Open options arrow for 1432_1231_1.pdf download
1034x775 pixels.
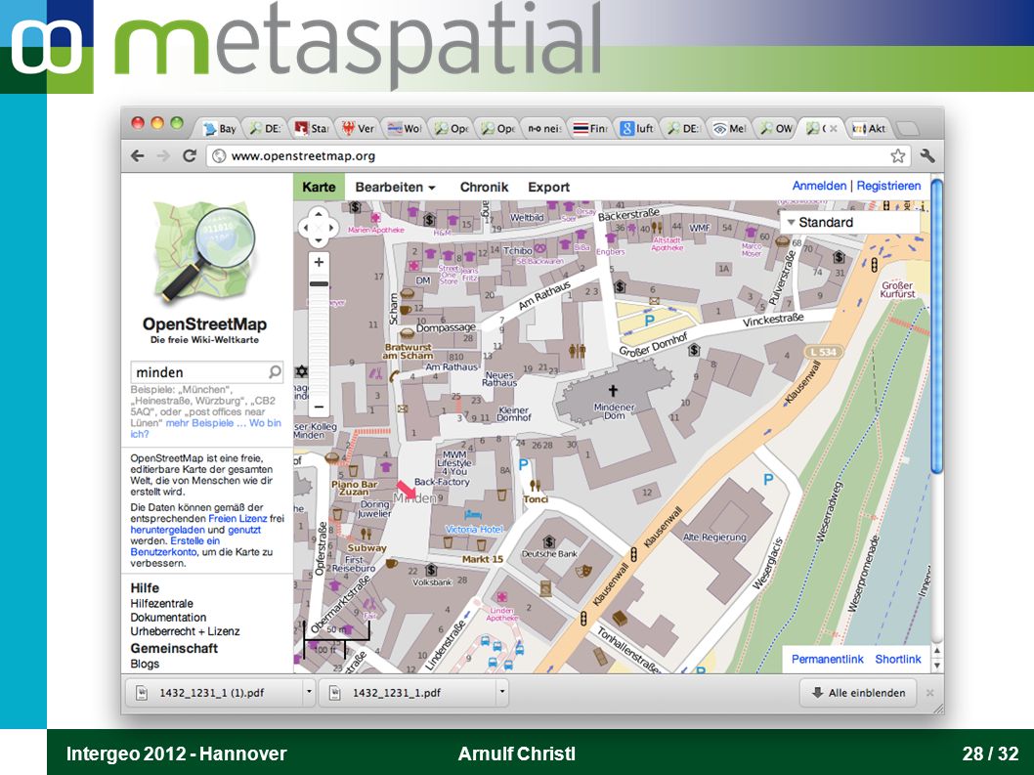tap(502, 693)
